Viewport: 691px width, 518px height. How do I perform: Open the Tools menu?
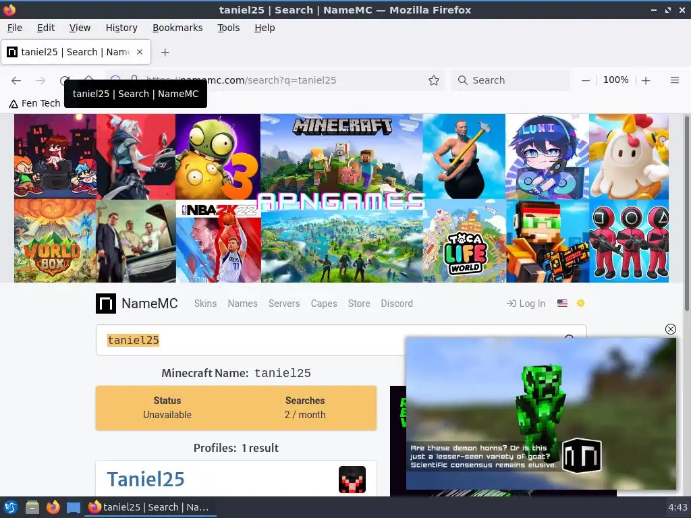[x=228, y=28]
